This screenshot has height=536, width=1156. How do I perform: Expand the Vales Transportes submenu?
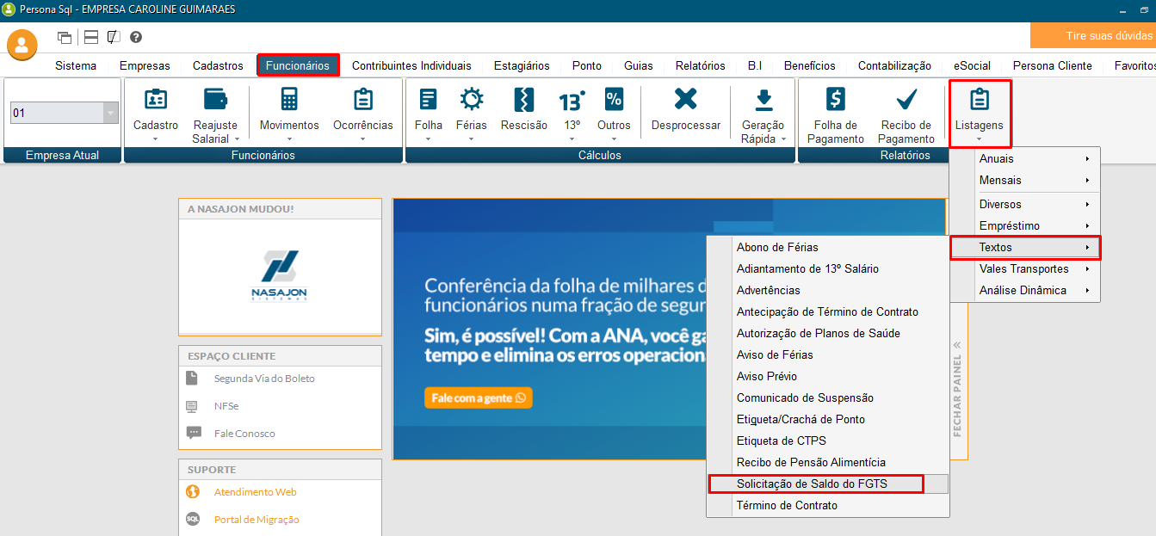[1025, 268]
